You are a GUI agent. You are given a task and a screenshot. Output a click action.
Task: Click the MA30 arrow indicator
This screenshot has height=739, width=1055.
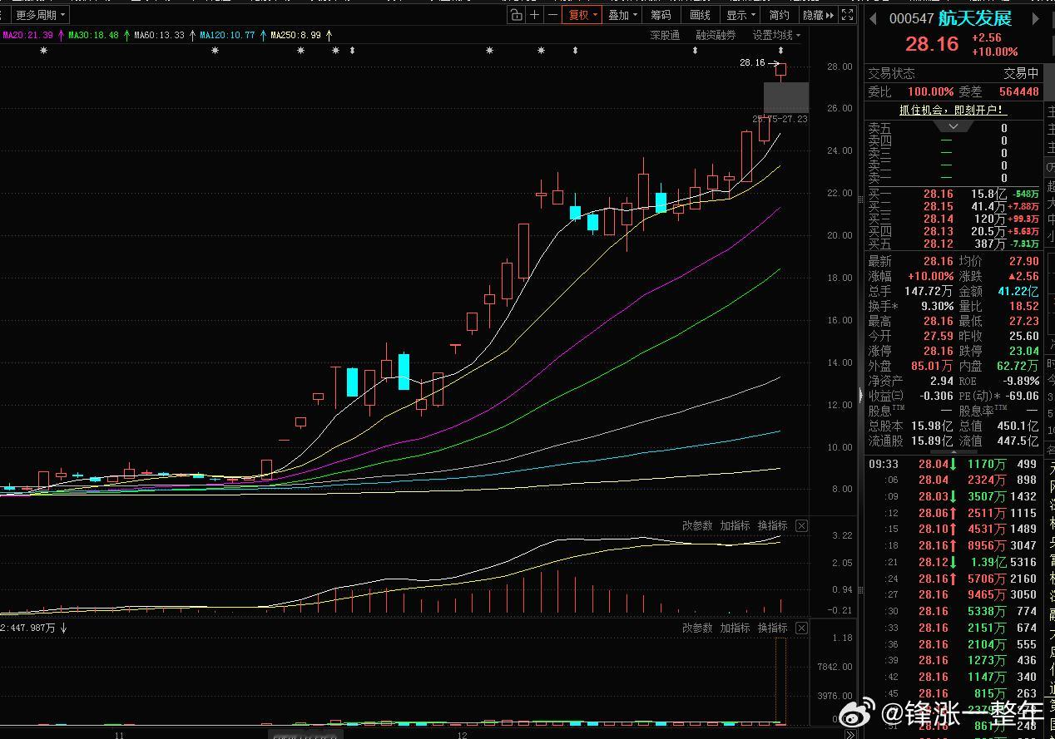click(x=126, y=35)
